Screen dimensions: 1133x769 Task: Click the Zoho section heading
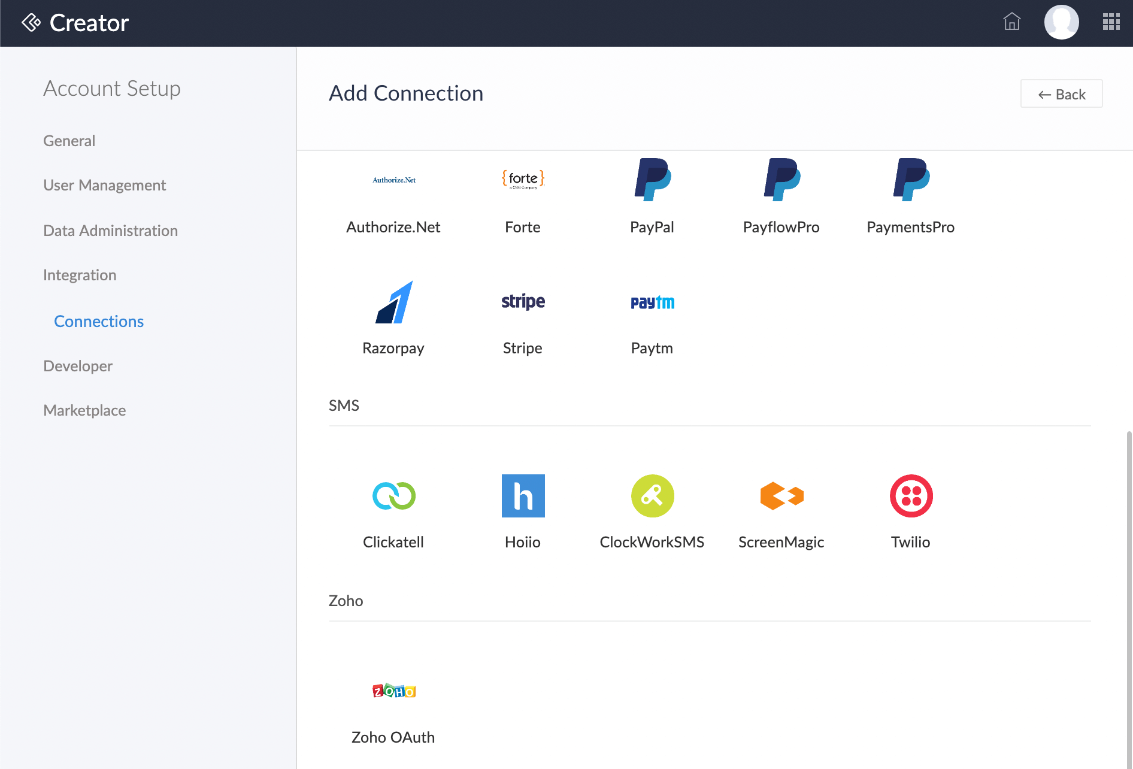tap(346, 601)
